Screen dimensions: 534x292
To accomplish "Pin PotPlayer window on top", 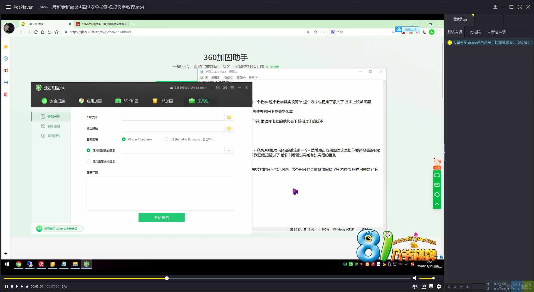I will click(495, 7).
